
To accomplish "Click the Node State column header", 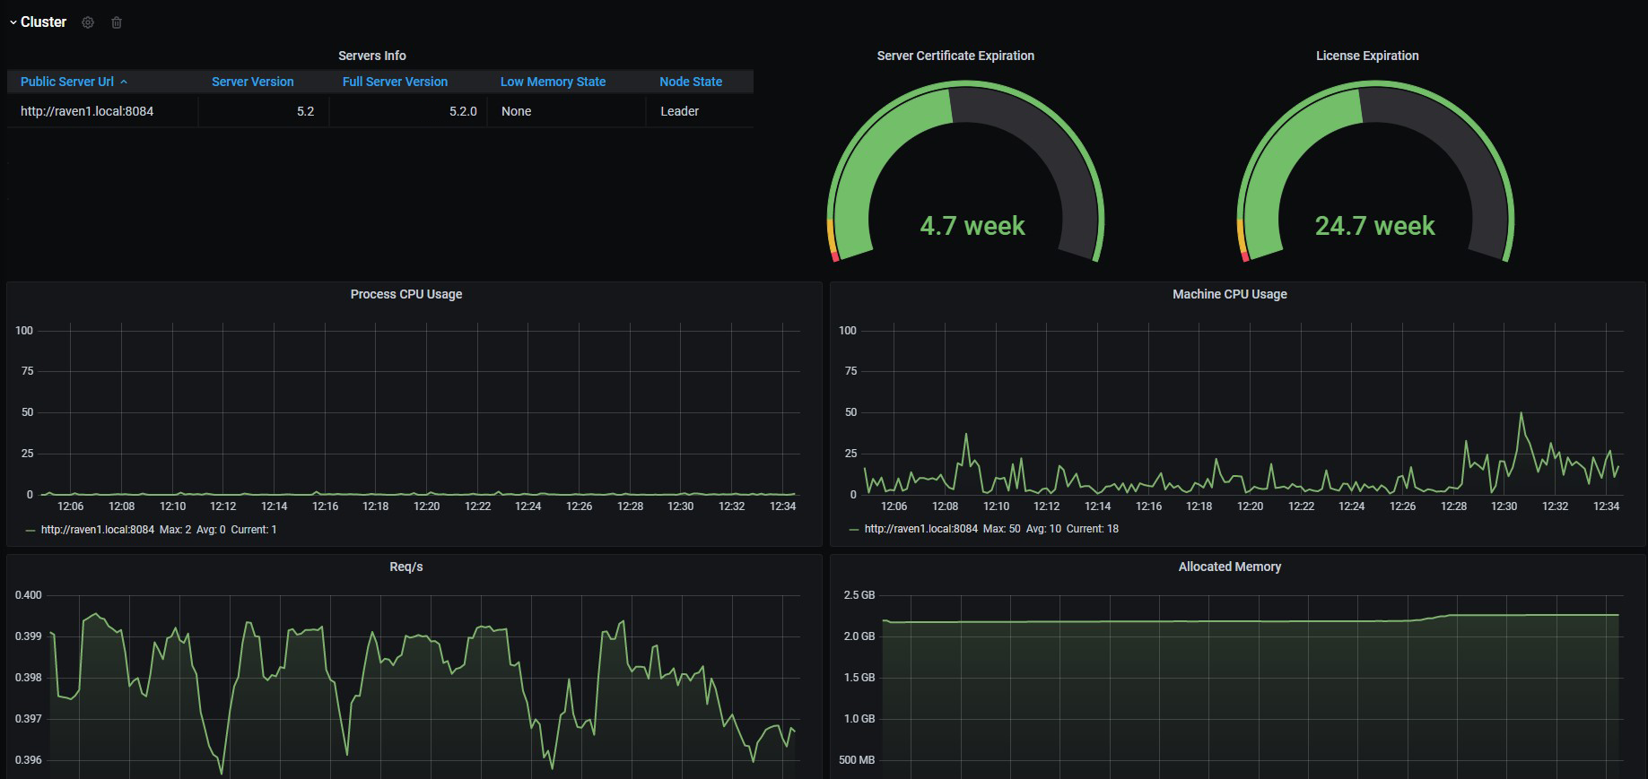I will click(691, 82).
